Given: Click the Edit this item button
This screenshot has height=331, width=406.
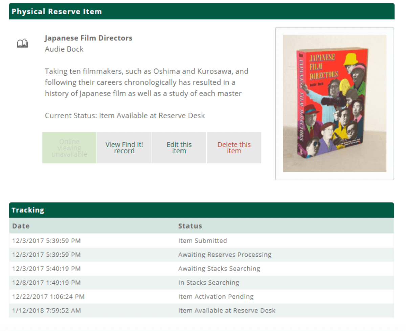Looking at the screenshot, I should pos(179,148).
